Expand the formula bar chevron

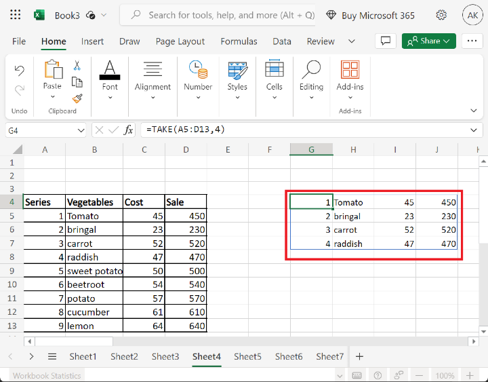point(473,130)
